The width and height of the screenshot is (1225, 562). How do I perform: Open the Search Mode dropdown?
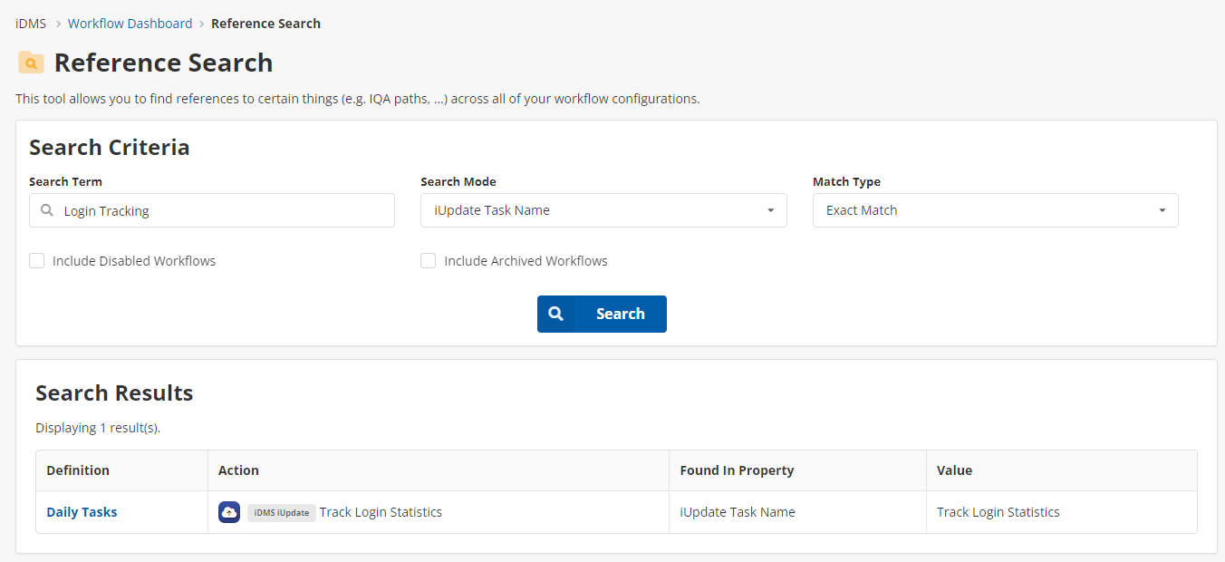[x=603, y=210]
